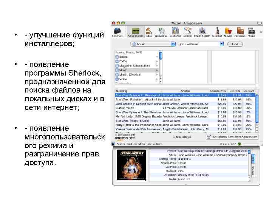Expand the Books row arrow
This screenshot has width=272, height=204.
tap(157, 57)
